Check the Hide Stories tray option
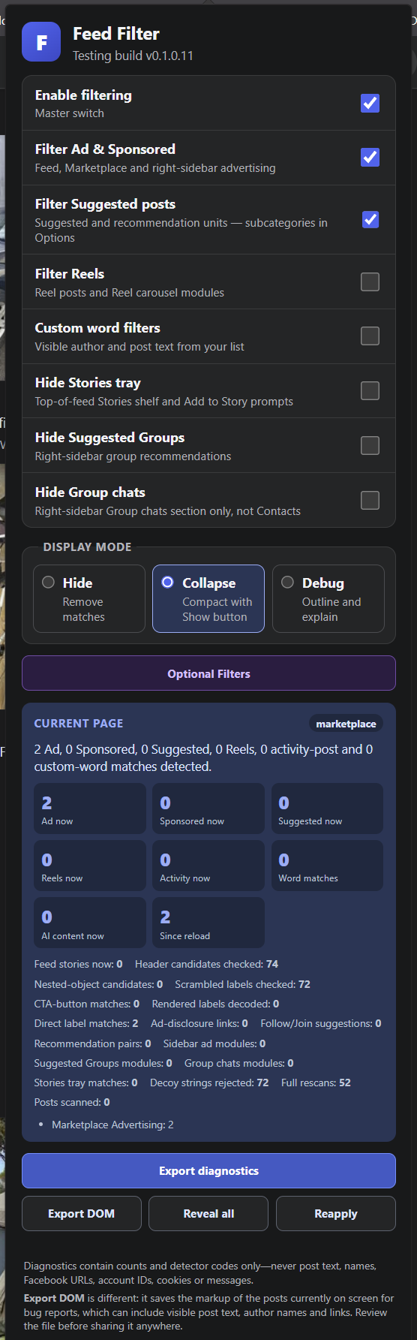Image resolution: width=417 pixels, height=1340 pixels. point(370,390)
